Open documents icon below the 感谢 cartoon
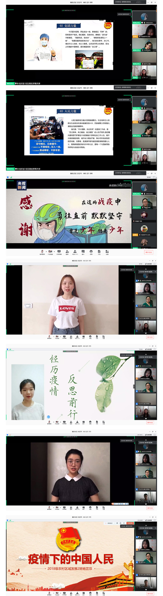 click(x=99, y=252)
